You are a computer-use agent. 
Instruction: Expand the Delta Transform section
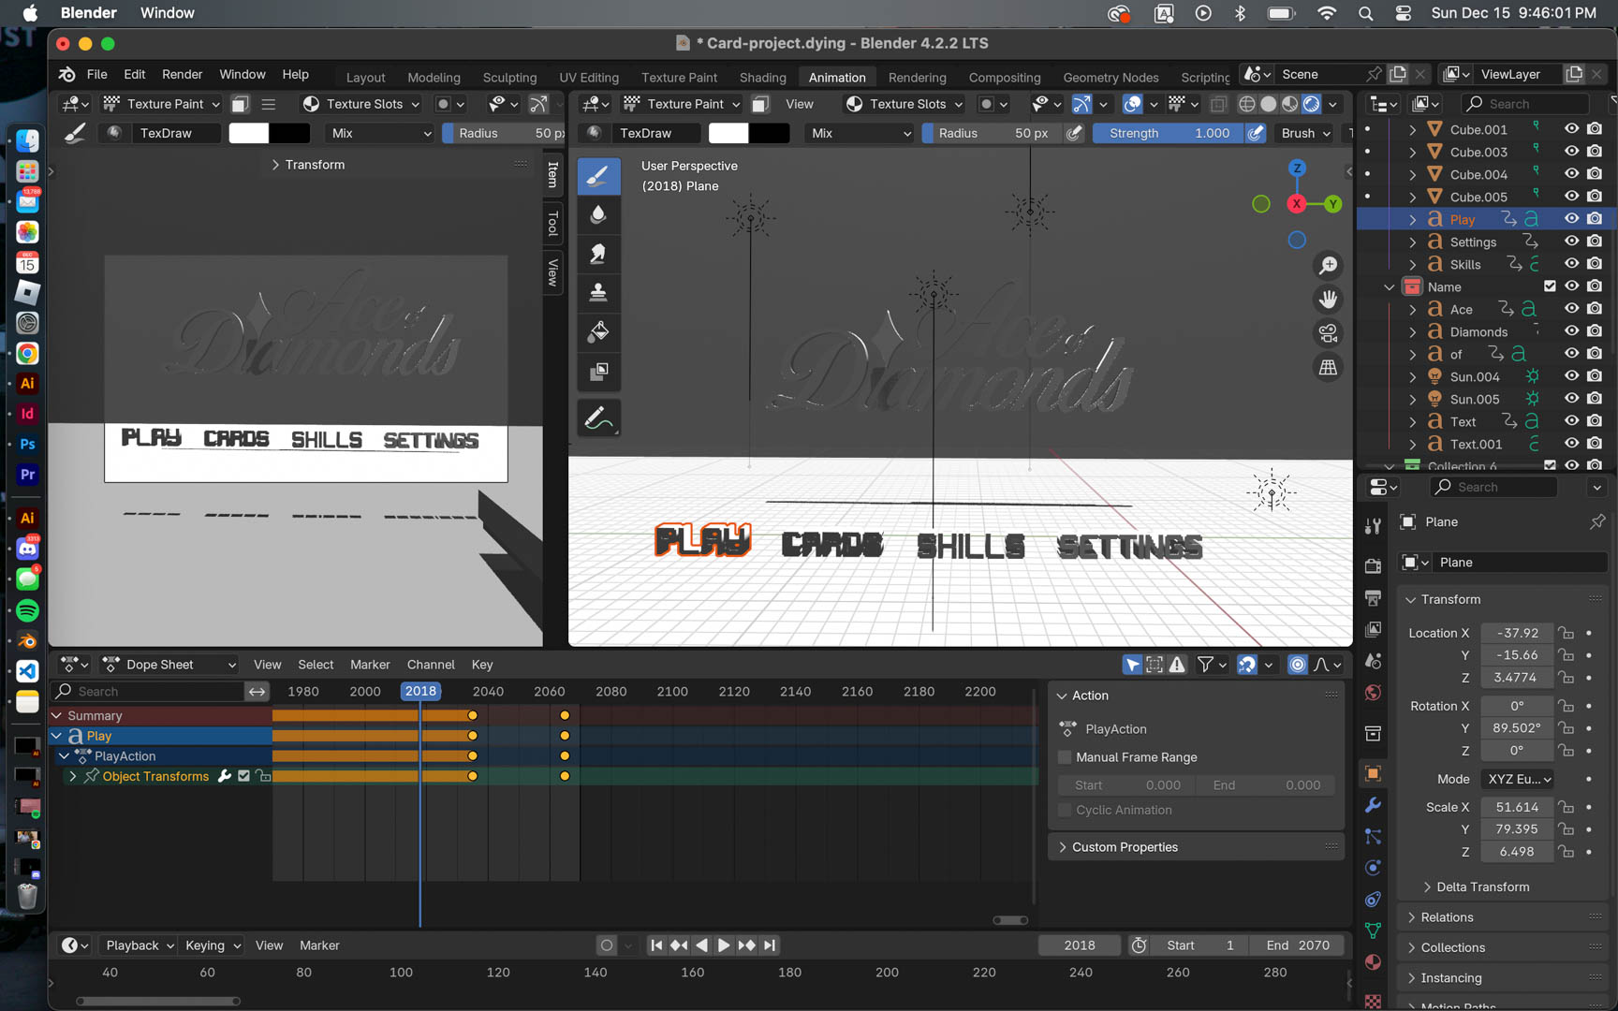pyautogui.click(x=1481, y=886)
